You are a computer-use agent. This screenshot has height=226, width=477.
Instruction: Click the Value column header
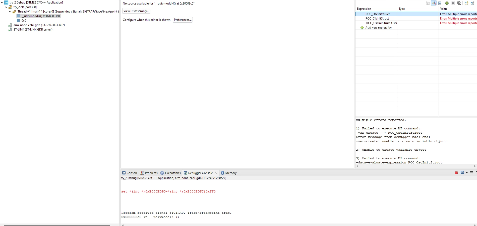(458, 9)
